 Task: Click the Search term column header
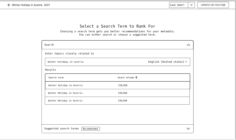coord(56,78)
